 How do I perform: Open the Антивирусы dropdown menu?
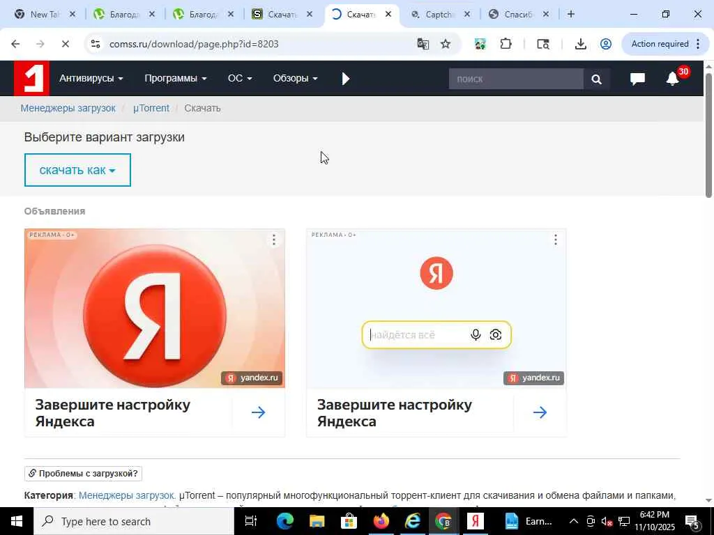[91, 78]
